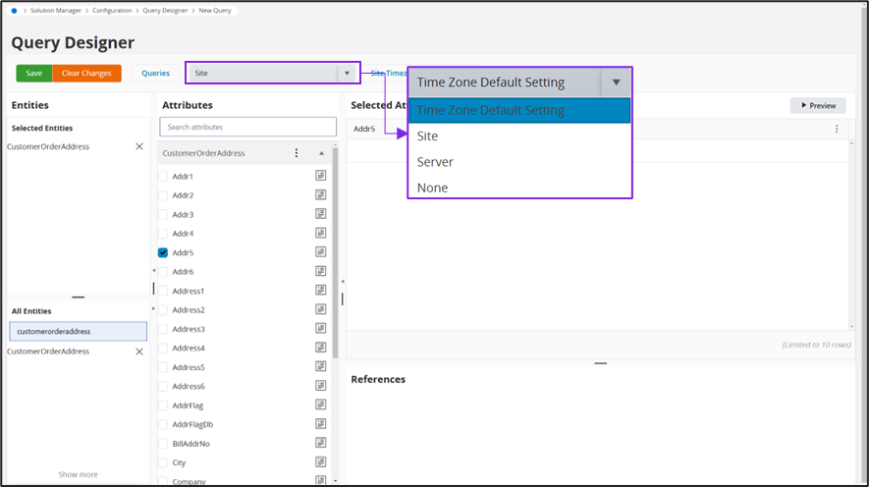Uncheck the Addr5 attribute checkbox
Viewport: 869px width, 487px height.
163,252
